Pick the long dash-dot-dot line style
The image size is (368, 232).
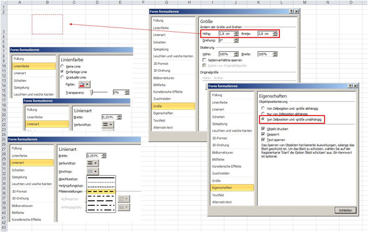[x=101, y=210]
